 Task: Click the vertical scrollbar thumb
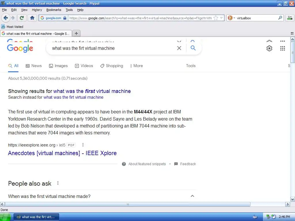coord(293,52)
